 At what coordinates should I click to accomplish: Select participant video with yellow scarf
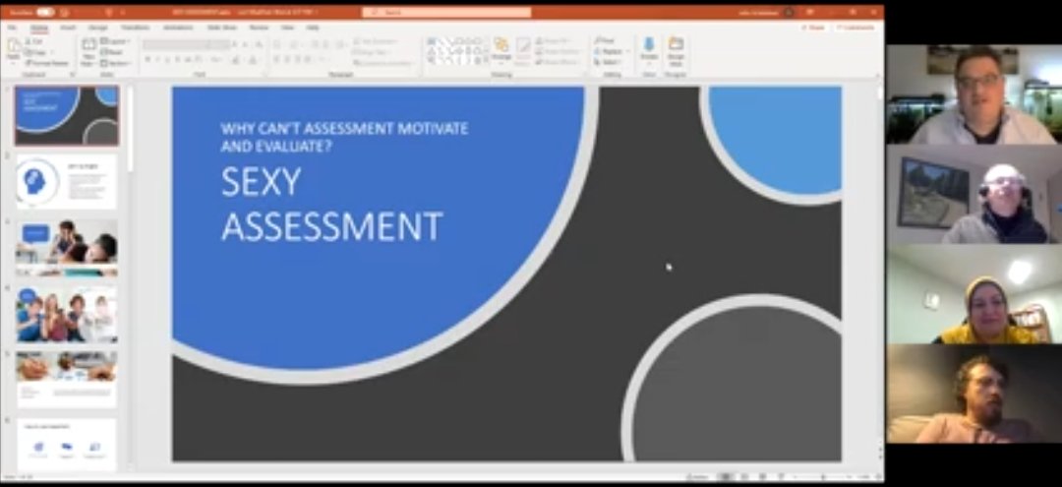(973, 294)
